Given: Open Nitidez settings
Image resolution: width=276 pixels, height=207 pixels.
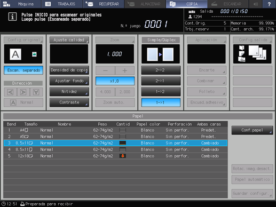Looking at the screenshot, I should 69,92.
